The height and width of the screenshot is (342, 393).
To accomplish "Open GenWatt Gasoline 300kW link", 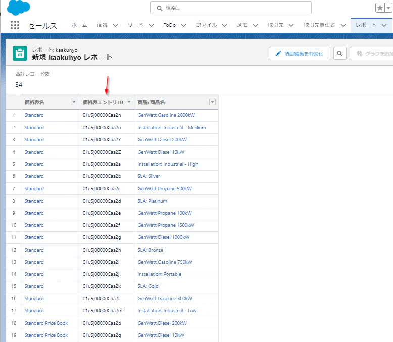I will 165,299.
